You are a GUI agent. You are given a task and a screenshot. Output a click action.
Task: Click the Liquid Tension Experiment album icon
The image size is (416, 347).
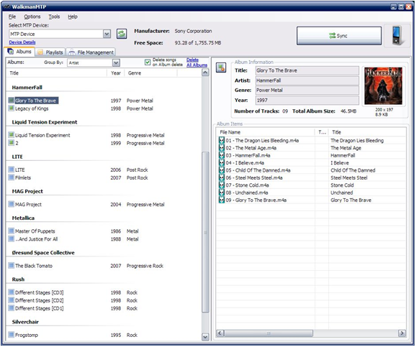pyautogui.click(x=11, y=135)
